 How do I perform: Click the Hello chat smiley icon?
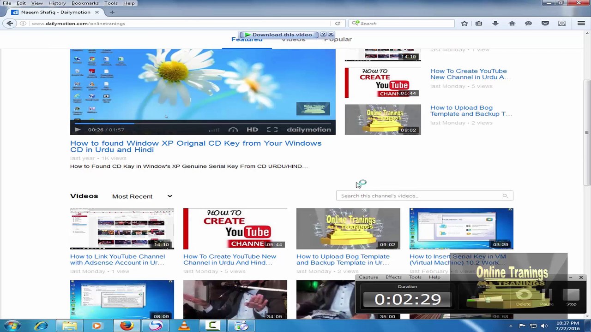529,23
